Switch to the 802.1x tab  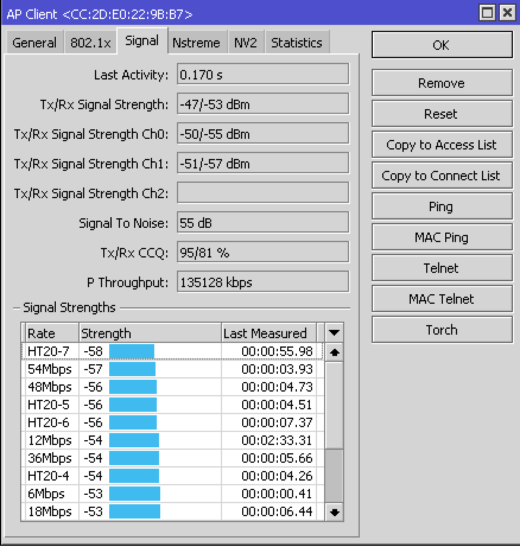pyautogui.click(x=90, y=42)
